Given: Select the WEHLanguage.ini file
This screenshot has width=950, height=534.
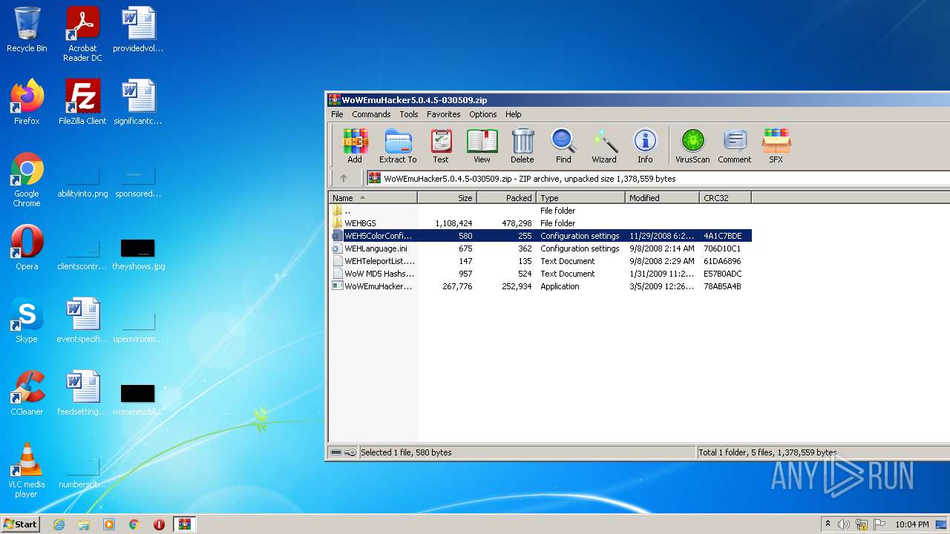Looking at the screenshot, I should tap(540, 248).
